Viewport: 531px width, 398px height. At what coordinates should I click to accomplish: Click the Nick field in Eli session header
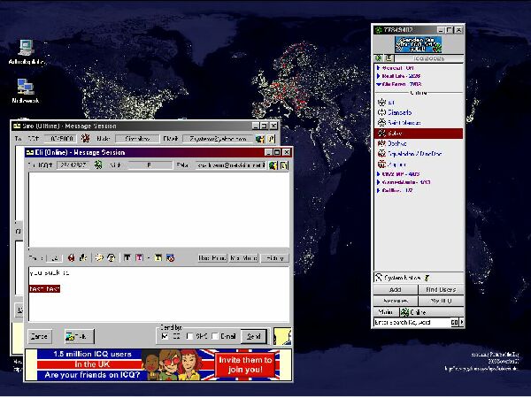pos(150,165)
